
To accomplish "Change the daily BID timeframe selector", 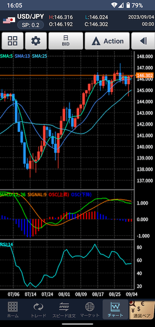I will 66,41.
